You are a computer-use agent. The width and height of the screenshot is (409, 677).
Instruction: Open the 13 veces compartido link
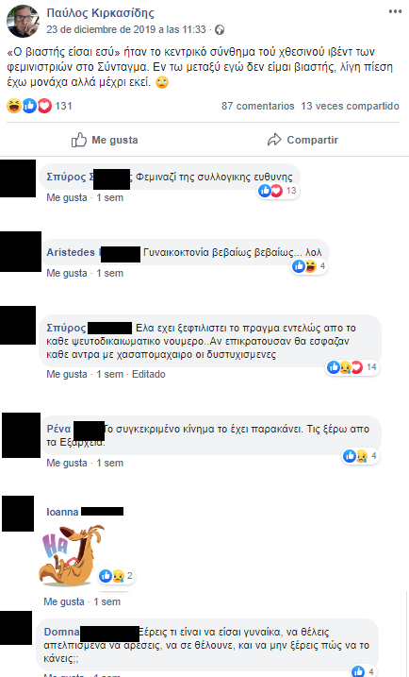[x=350, y=106]
